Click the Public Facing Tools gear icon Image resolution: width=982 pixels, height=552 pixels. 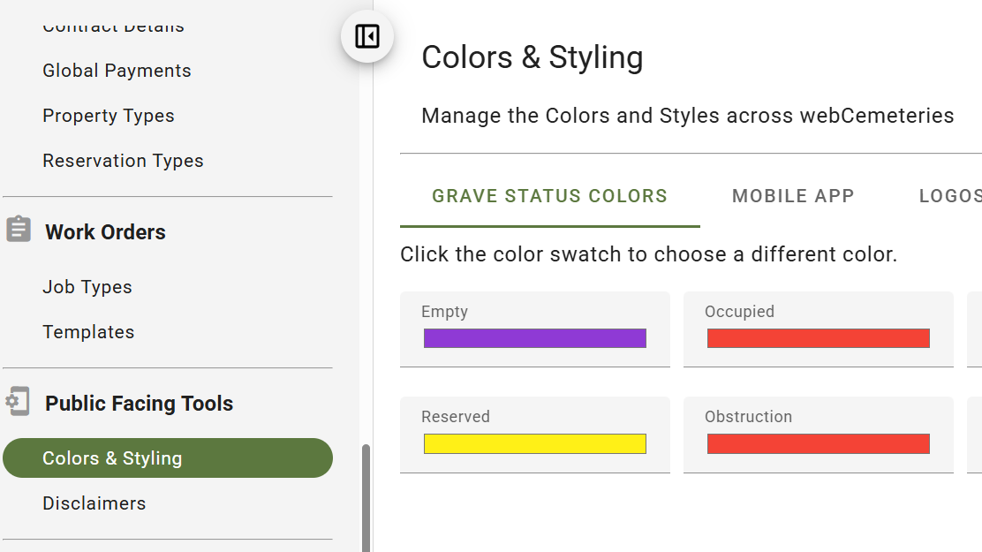(x=18, y=401)
